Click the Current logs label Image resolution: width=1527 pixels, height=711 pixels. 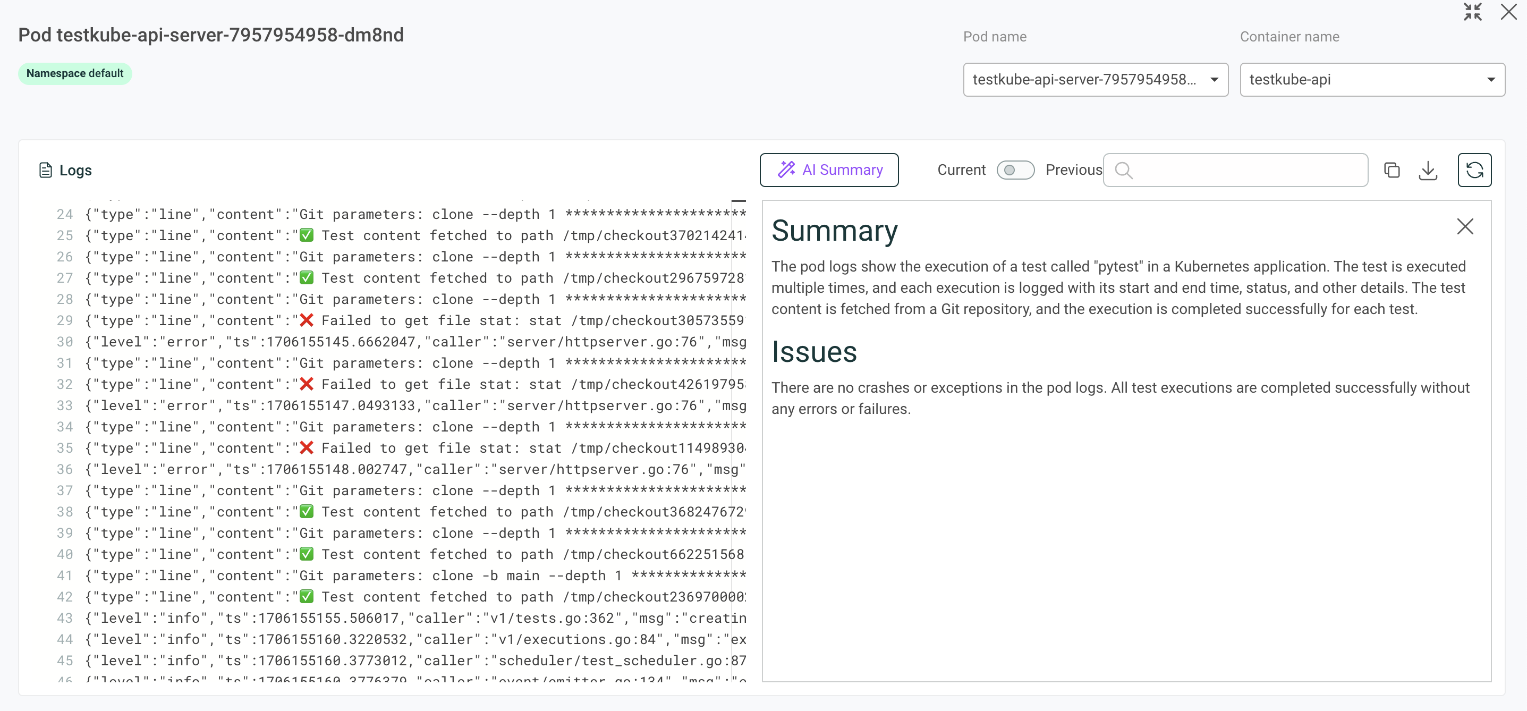961,170
